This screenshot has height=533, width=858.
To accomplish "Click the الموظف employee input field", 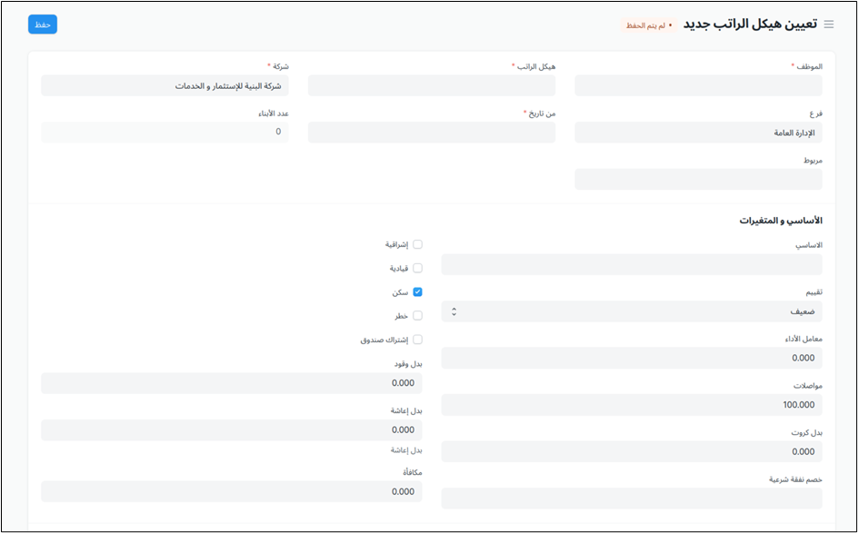I will click(x=698, y=85).
